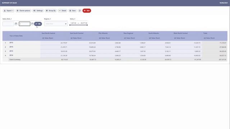Click the Grand Summary row label
This screenshot has width=230, height=129.
15,60
